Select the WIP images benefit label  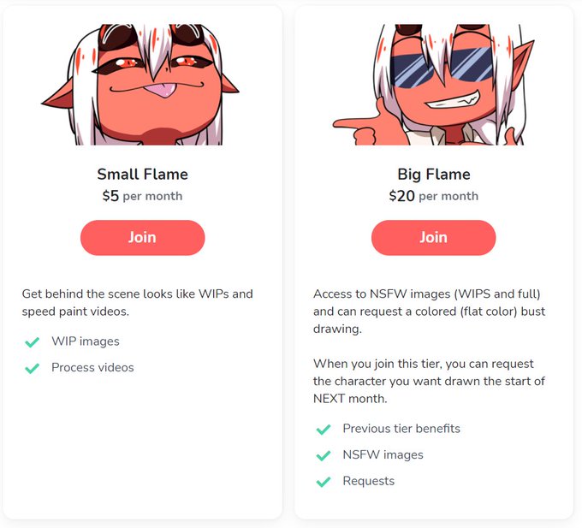(x=86, y=341)
